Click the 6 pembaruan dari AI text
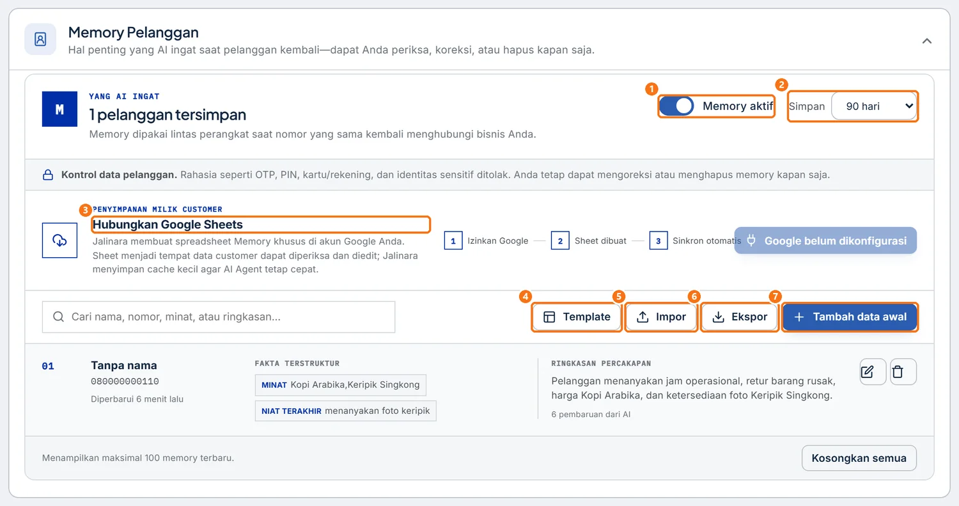The height and width of the screenshot is (506, 959). [591, 415]
